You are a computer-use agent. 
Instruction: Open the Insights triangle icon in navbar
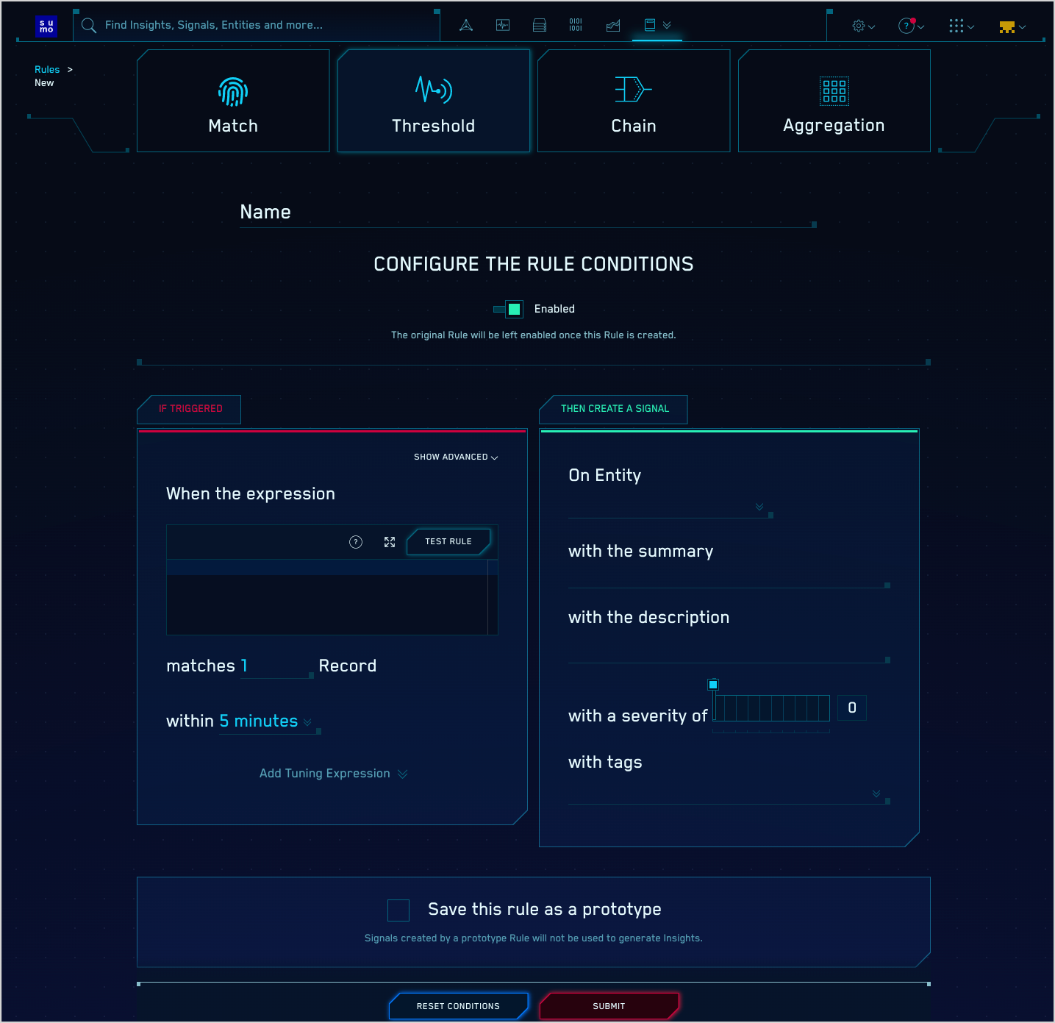tap(466, 26)
